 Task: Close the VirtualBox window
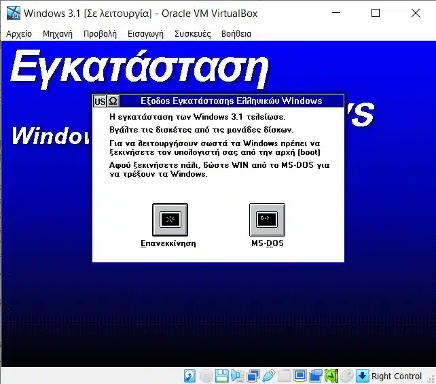click(416, 13)
